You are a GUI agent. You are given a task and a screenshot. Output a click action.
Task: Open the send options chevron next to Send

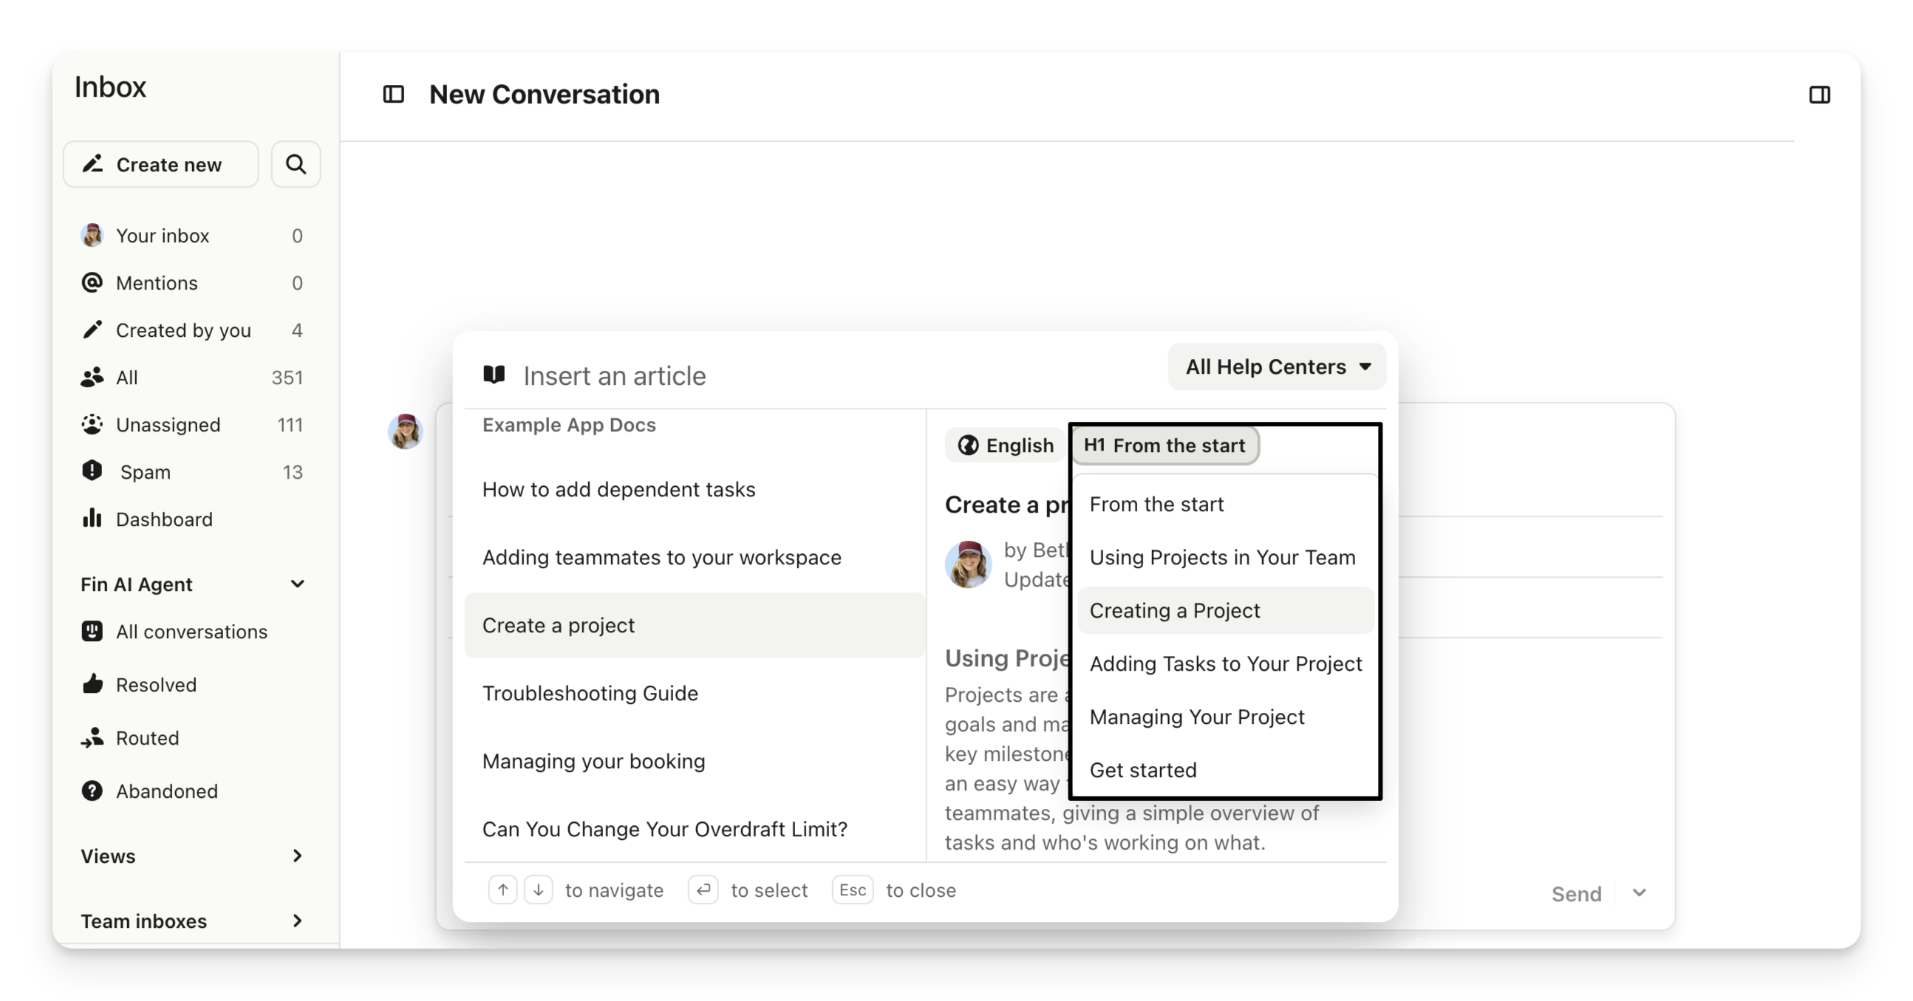click(x=1639, y=893)
